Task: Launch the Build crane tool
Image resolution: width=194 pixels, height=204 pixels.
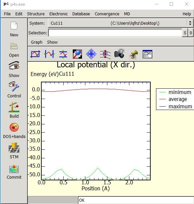Action: 14,107
